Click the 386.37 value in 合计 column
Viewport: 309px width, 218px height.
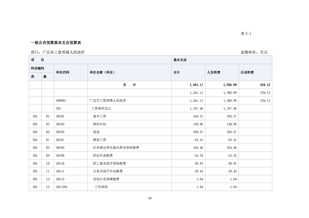pos(198,132)
